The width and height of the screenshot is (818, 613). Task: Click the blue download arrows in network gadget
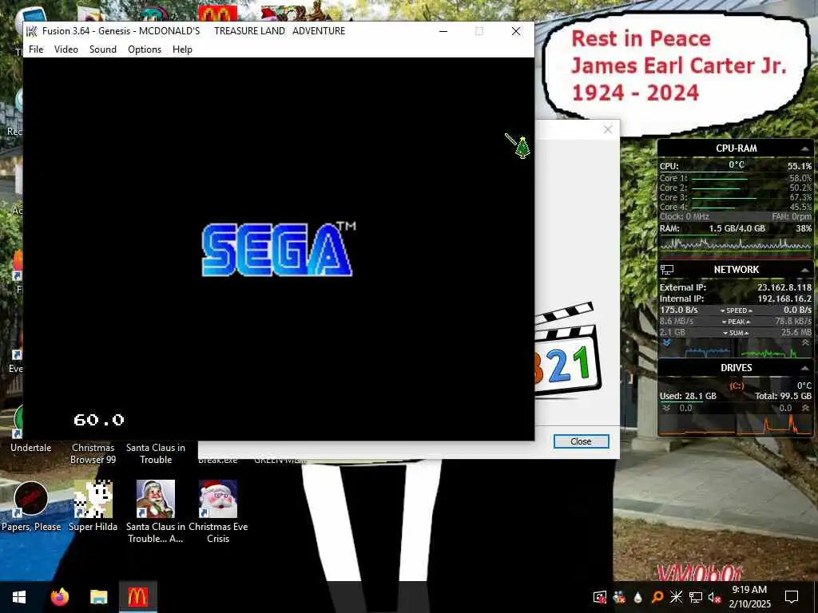click(x=667, y=342)
